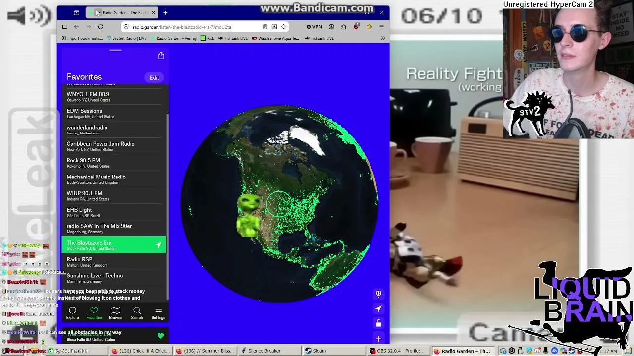This screenshot has width=634, height=356.
Task: Play wonderlandradio from Venray
Action: coord(114,130)
